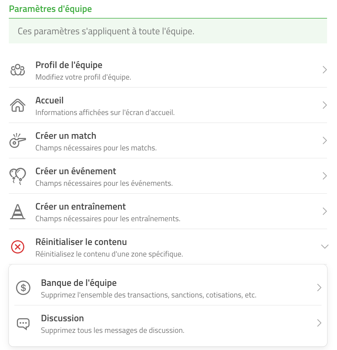Click the balloons icon for Créer un événement
The image size is (337, 350).
coord(18,176)
